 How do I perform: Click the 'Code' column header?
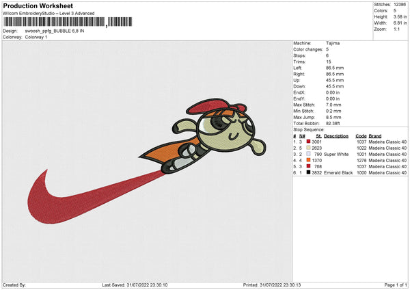[x=361, y=136]
